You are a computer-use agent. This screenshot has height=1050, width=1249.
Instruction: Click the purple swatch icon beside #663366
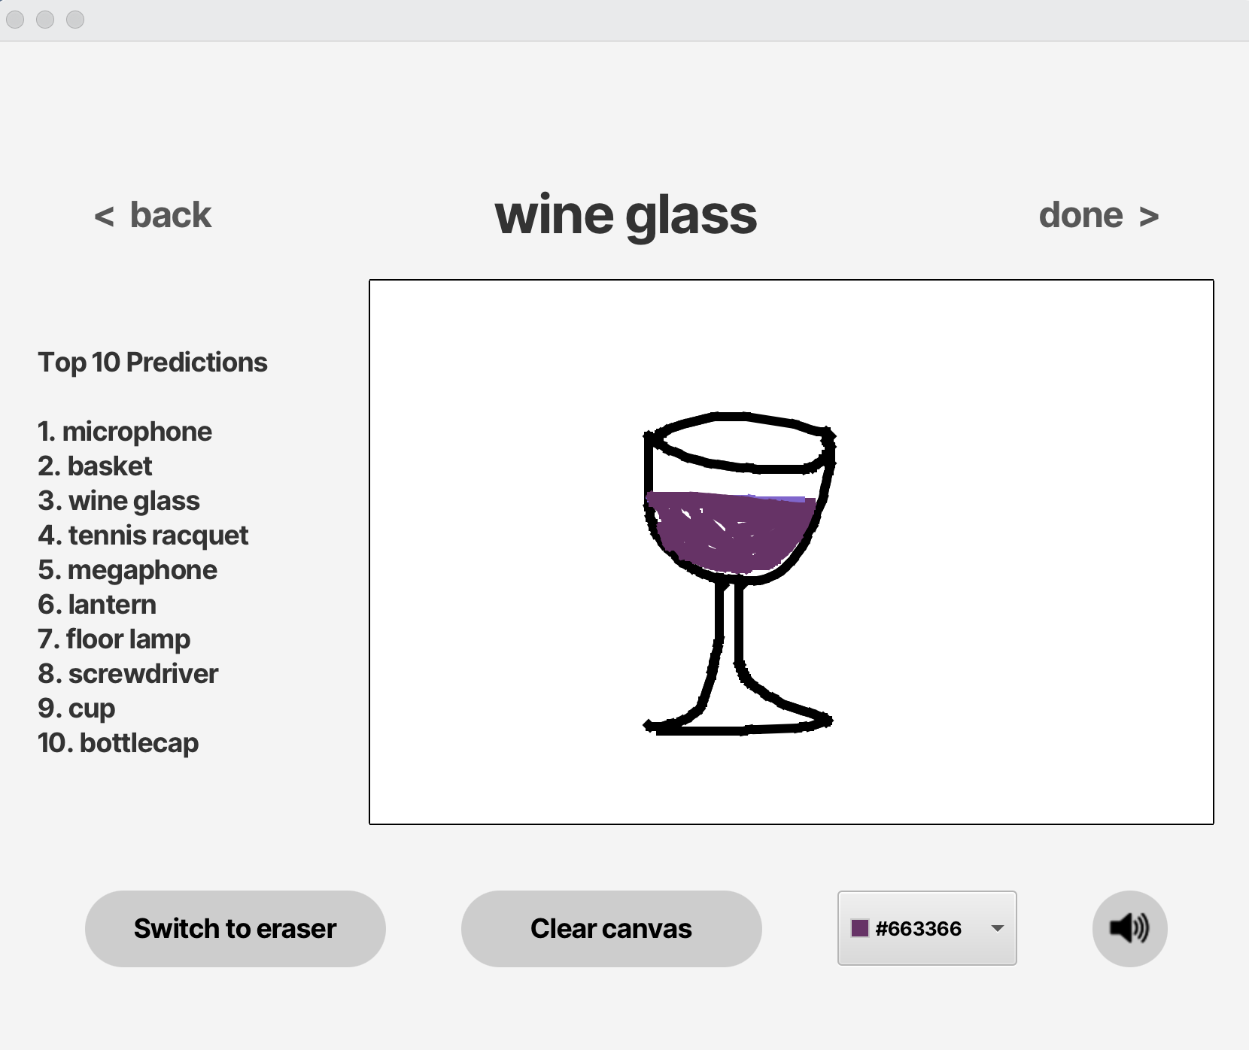[x=860, y=928]
